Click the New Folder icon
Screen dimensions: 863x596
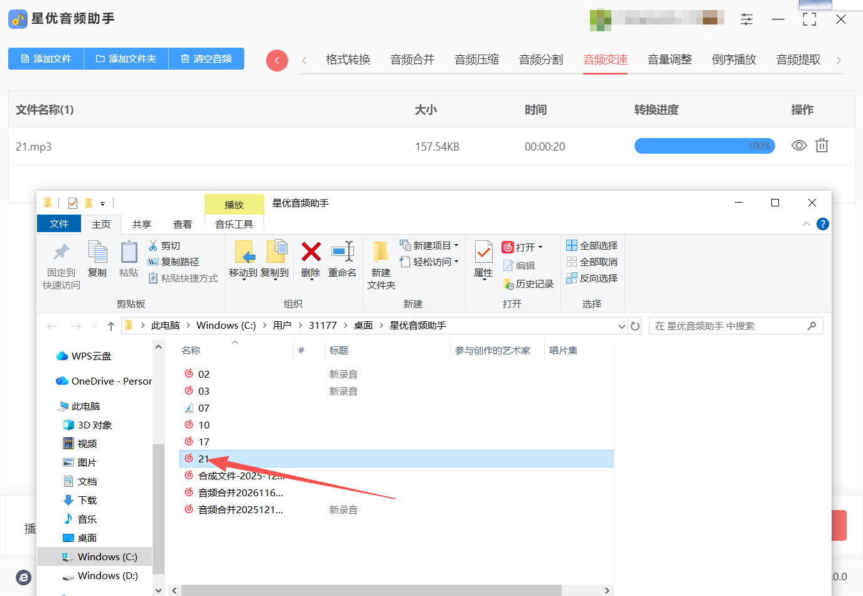pos(381,252)
